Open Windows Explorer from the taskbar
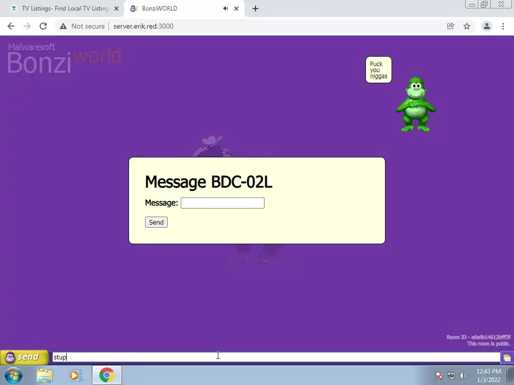Screen dimensions: 514x385 click(x=45, y=375)
